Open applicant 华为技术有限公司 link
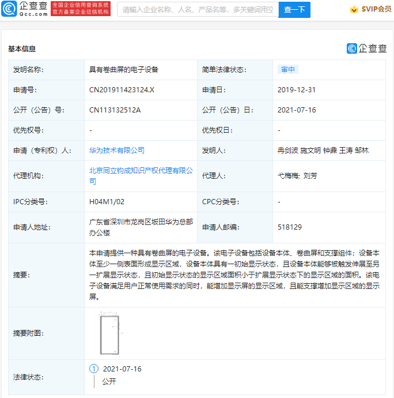This screenshot has width=394, height=398. (x=117, y=150)
